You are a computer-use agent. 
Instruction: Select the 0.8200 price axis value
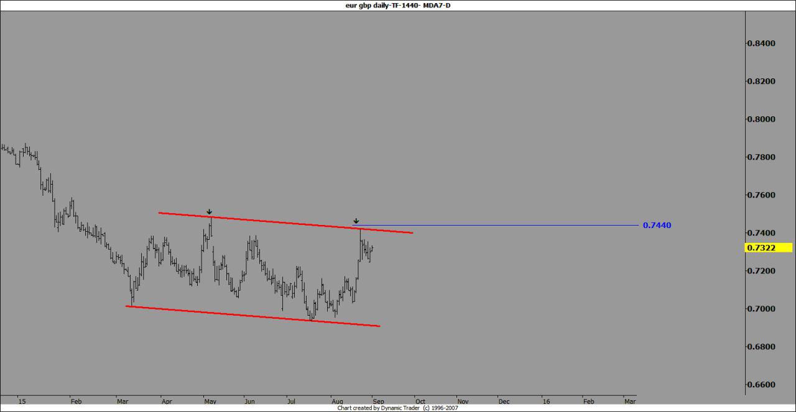tap(761, 81)
